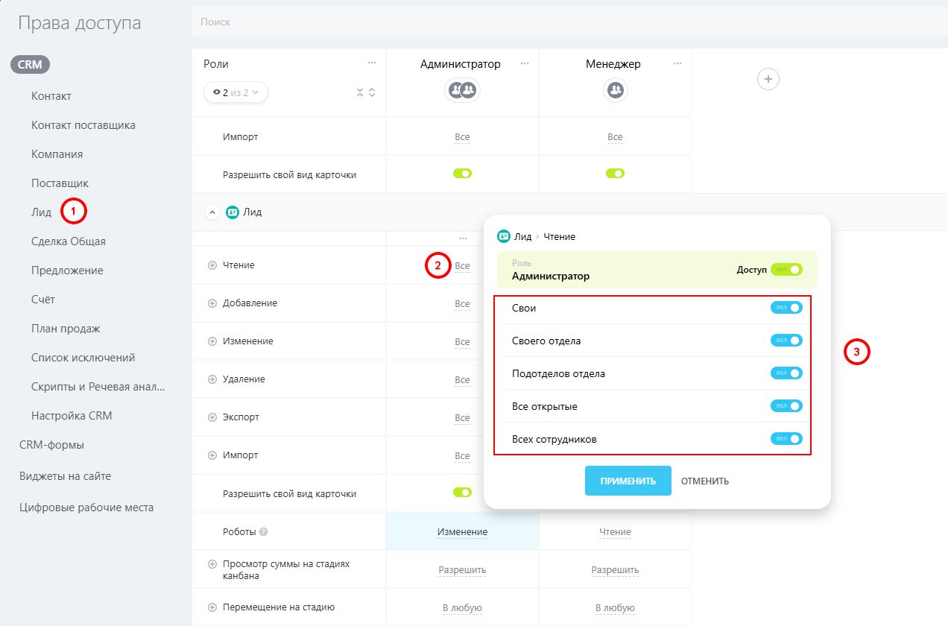Click the plus icon to add a role
This screenshot has width=948, height=626.
(x=768, y=79)
